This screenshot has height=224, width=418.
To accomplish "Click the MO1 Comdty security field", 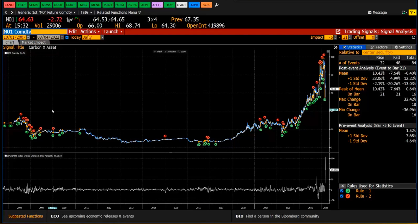I will (35, 32).
